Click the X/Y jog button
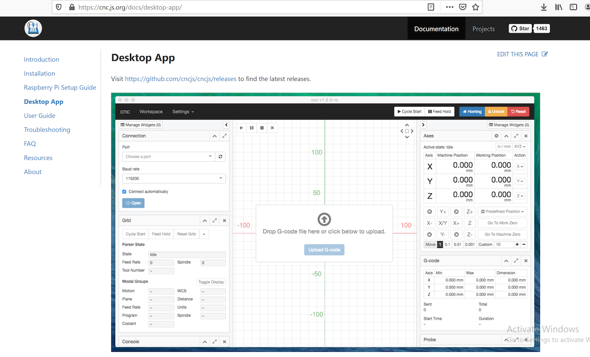590x357 pixels. point(443,223)
